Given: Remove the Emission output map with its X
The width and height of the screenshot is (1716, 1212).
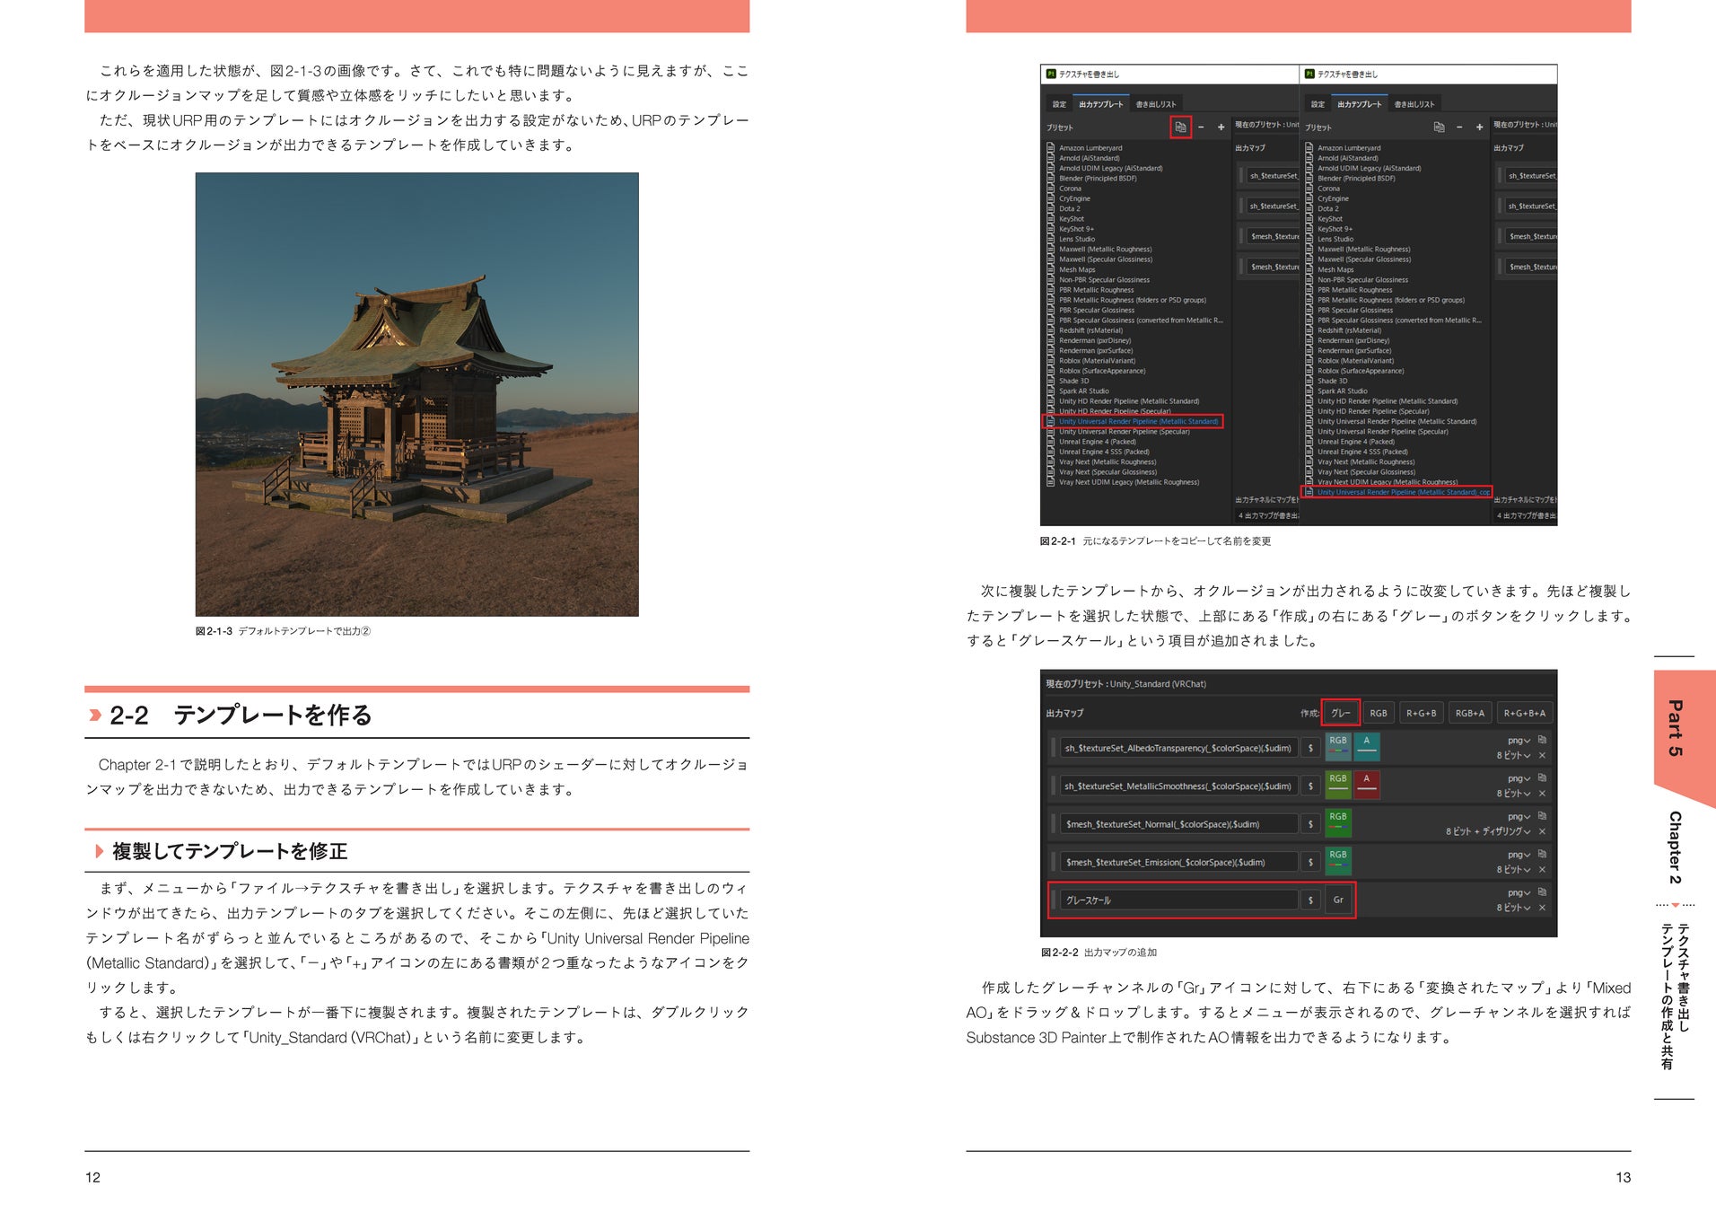Looking at the screenshot, I should pos(1542,869).
